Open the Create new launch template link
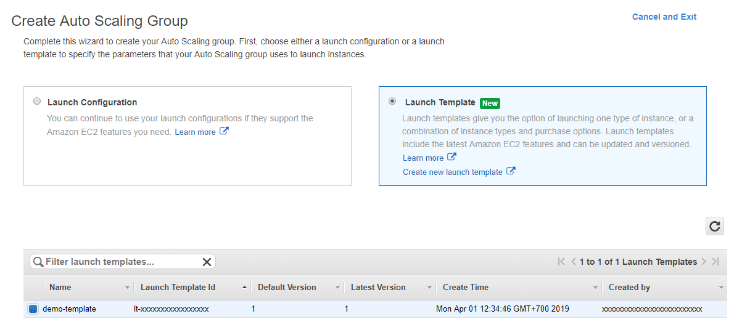The image size is (734, 327). point(452,172)
